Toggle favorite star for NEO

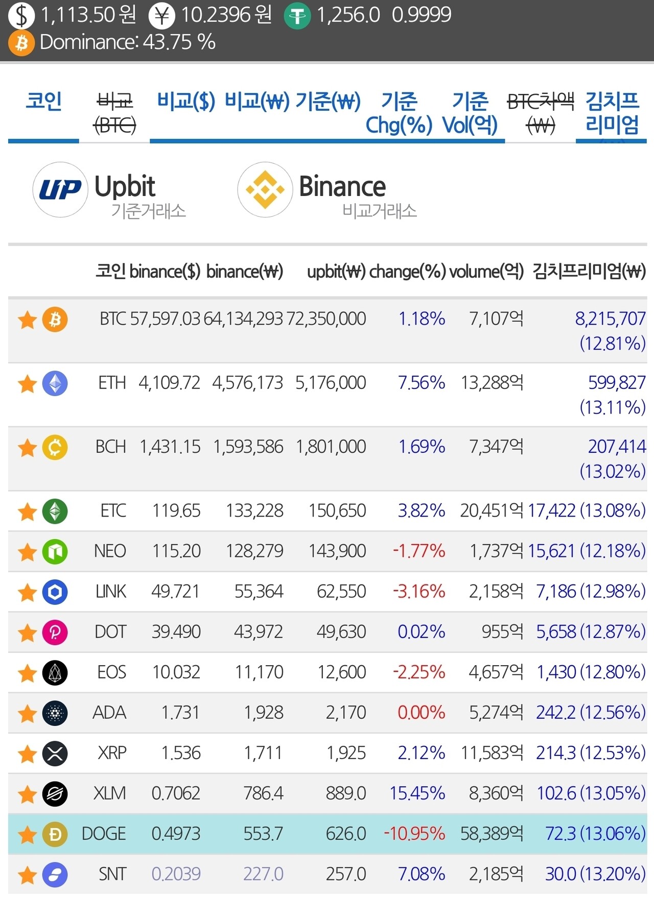point(27,552)
